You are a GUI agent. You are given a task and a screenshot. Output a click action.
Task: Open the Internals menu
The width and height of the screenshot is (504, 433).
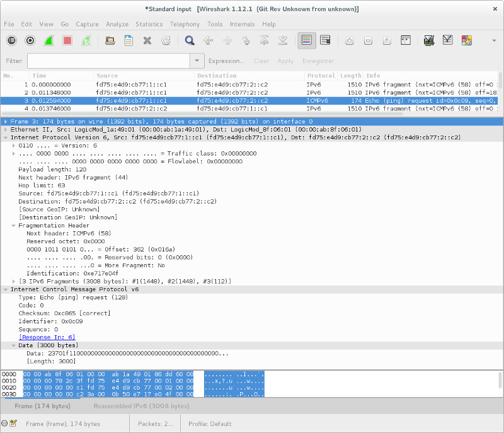tap(243, 24)
